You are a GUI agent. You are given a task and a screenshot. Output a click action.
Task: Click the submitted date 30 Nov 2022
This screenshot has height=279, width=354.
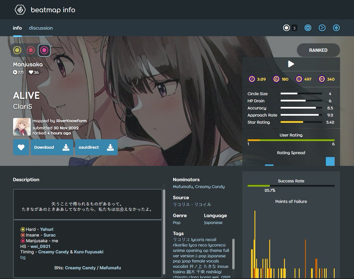[66, 128]
